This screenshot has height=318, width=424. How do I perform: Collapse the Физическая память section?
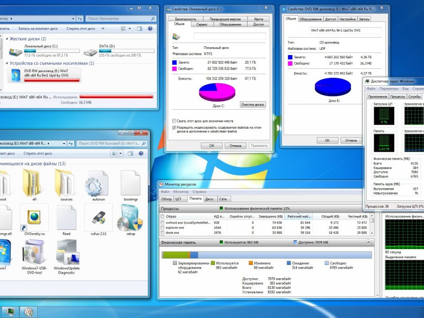click(368, 242)
